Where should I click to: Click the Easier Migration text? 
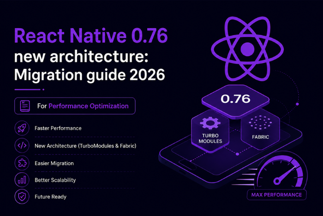click(x=54, y=163)
